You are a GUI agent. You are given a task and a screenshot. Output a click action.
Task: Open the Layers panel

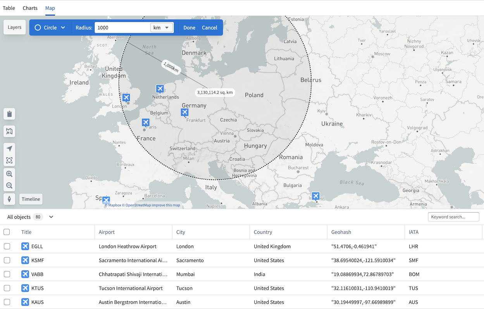pyautogui.click(x=14, y=27)
